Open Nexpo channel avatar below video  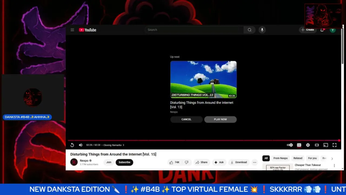74,162
